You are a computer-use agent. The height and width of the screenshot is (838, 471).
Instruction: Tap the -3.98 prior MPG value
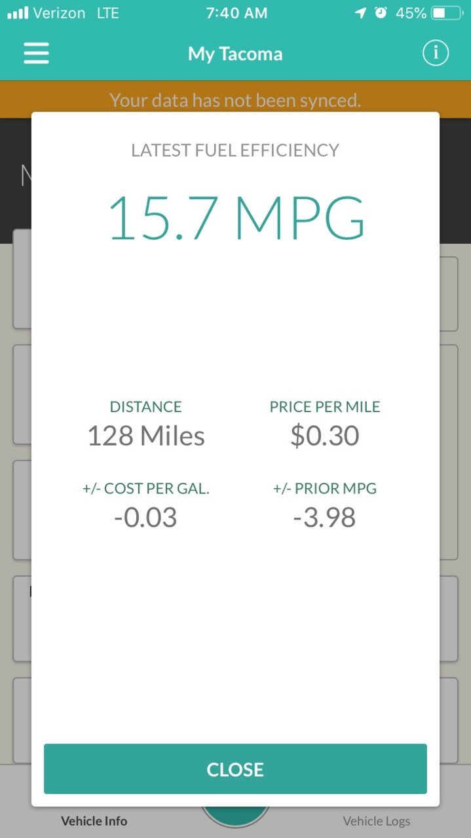click(324, 518)
